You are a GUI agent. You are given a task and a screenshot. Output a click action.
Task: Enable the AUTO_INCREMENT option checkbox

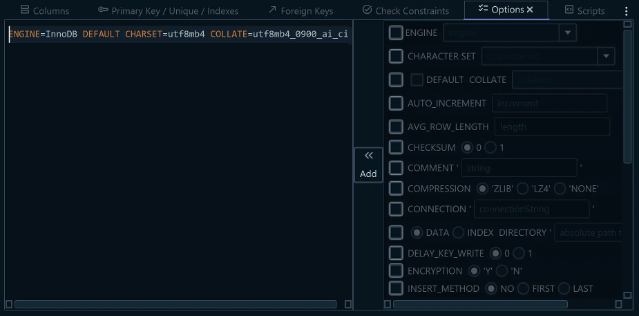(396, 103)
